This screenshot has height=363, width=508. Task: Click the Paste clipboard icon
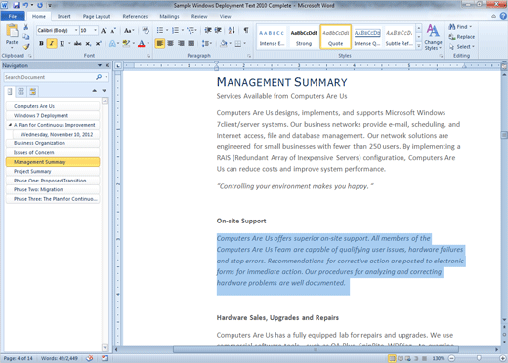point(12,31)
